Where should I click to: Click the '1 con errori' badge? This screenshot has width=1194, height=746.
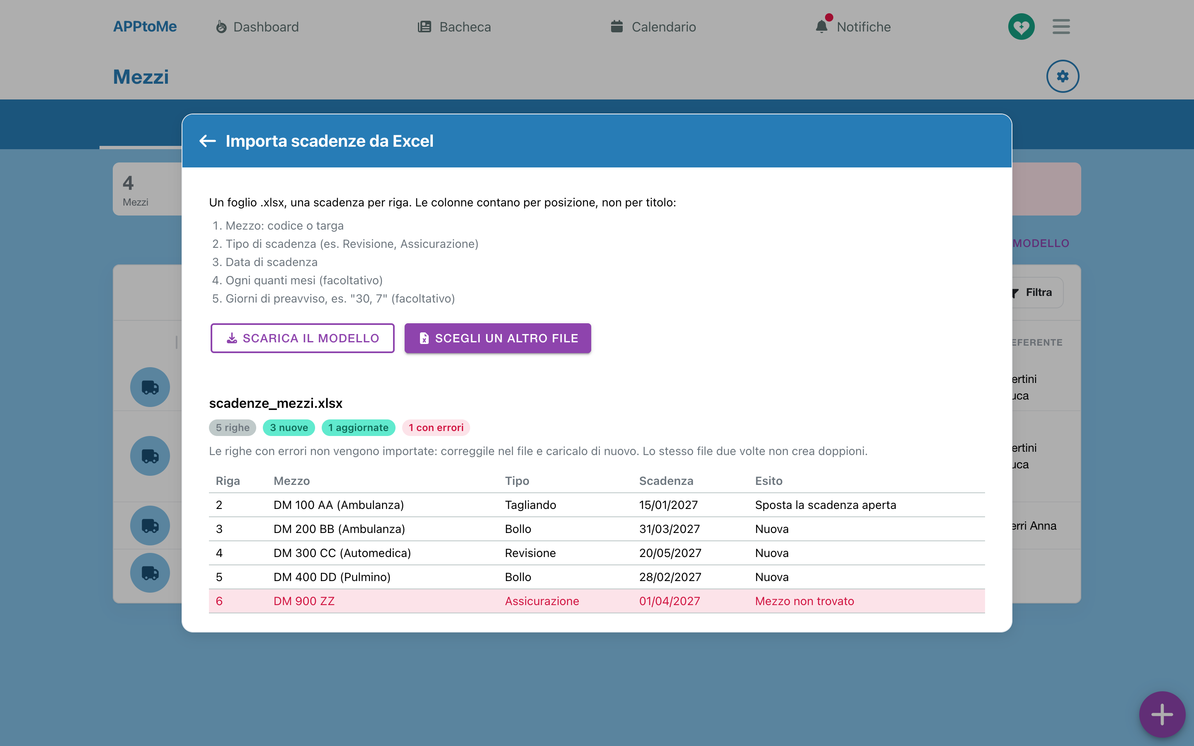[x=436, y=428]
